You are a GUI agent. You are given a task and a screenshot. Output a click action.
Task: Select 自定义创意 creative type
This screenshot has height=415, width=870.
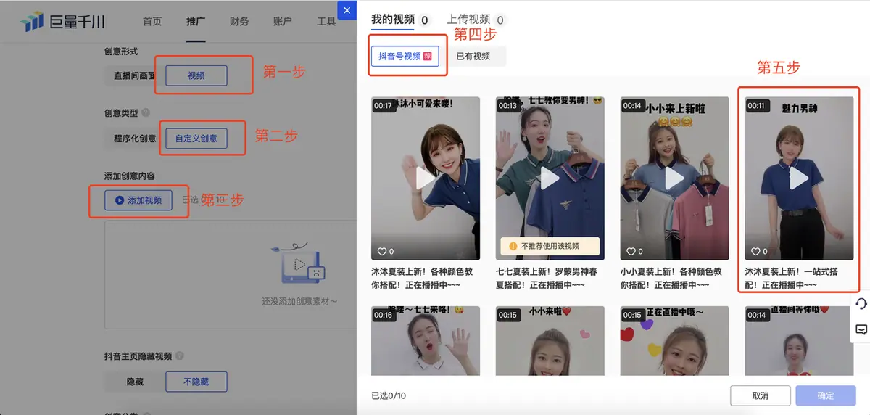coord(196,139)
